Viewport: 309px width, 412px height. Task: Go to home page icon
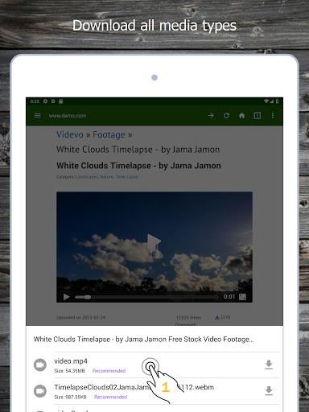[x=242, y=116]
